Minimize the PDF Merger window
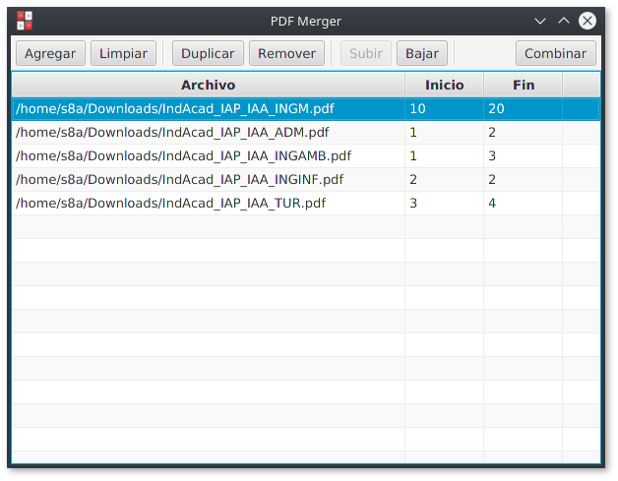This screenshot has height=481, width=618. tap(539, 21)
